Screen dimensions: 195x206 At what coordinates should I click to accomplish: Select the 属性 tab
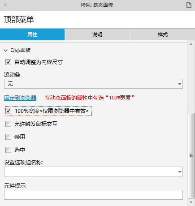[32, 34]
